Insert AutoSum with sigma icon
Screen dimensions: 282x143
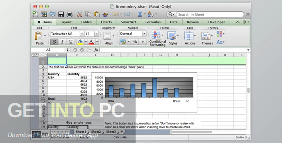coord(140,14)
